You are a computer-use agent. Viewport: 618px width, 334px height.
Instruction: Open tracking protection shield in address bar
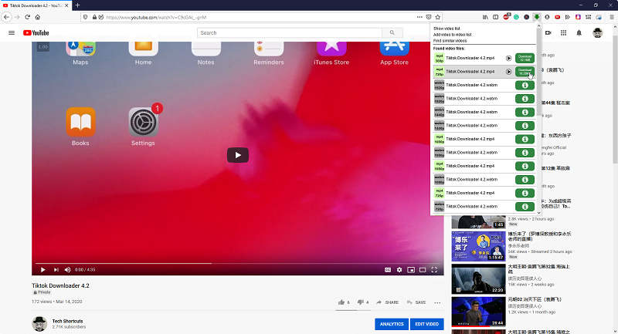86,17
